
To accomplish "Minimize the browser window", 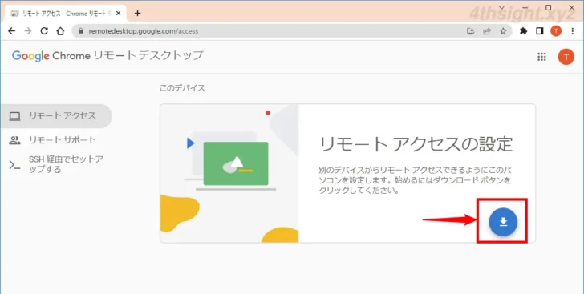I will coord(525,7).
